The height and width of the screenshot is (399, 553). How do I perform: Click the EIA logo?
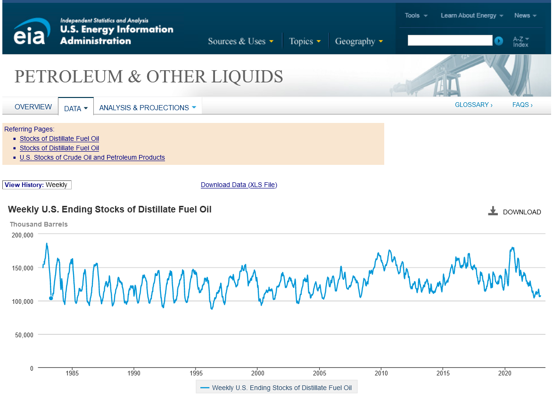(32, 32)
